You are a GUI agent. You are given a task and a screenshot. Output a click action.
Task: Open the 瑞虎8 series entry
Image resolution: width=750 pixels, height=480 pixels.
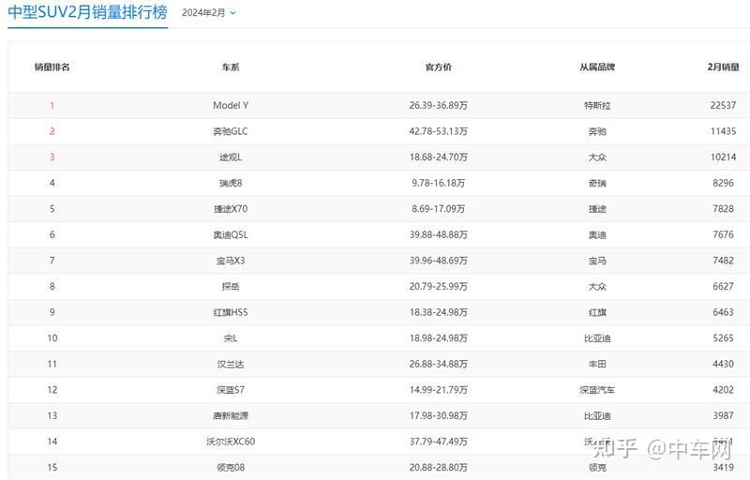click(x=231, y=183)
